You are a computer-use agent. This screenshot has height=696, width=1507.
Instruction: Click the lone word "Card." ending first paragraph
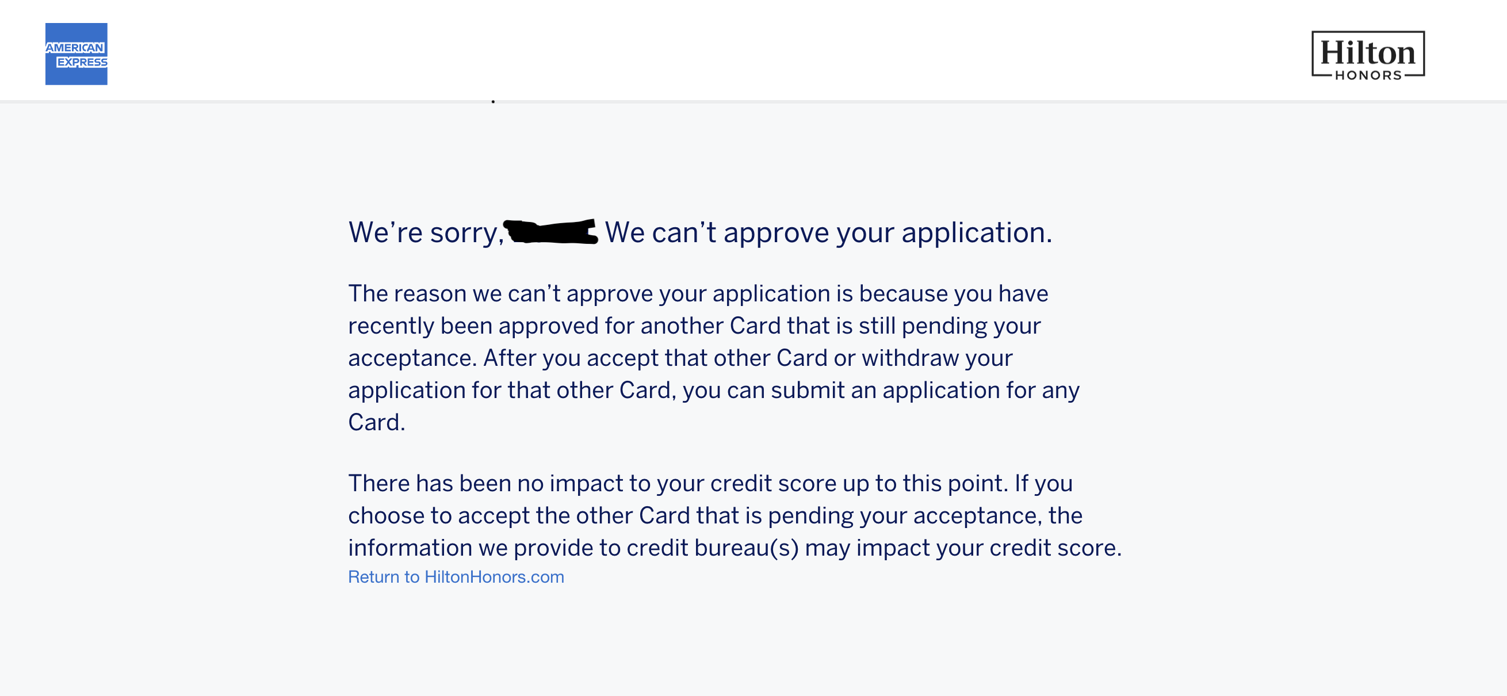tap(377, 422)
